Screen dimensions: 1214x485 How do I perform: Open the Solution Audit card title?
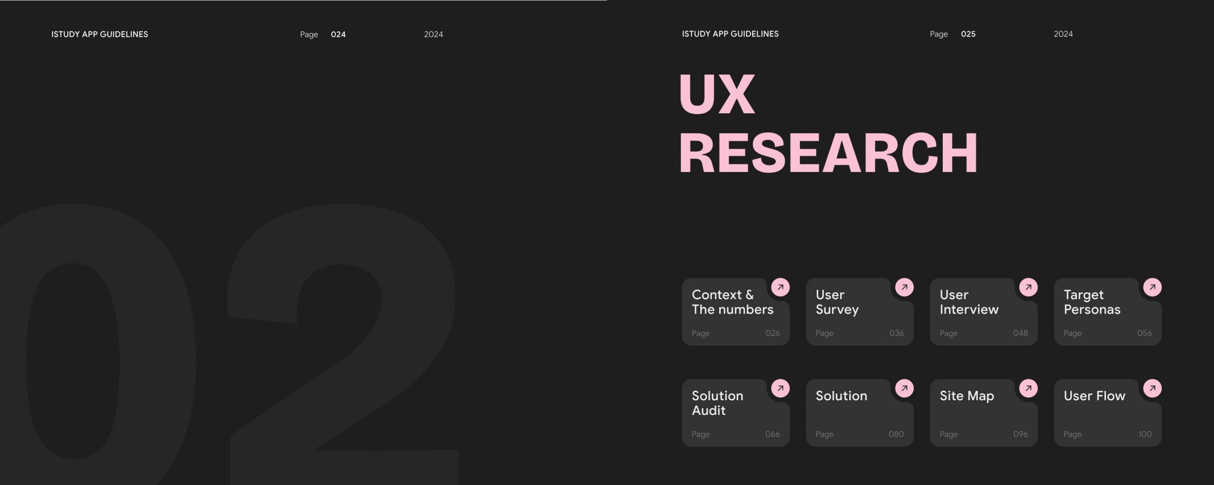point(717,403)
